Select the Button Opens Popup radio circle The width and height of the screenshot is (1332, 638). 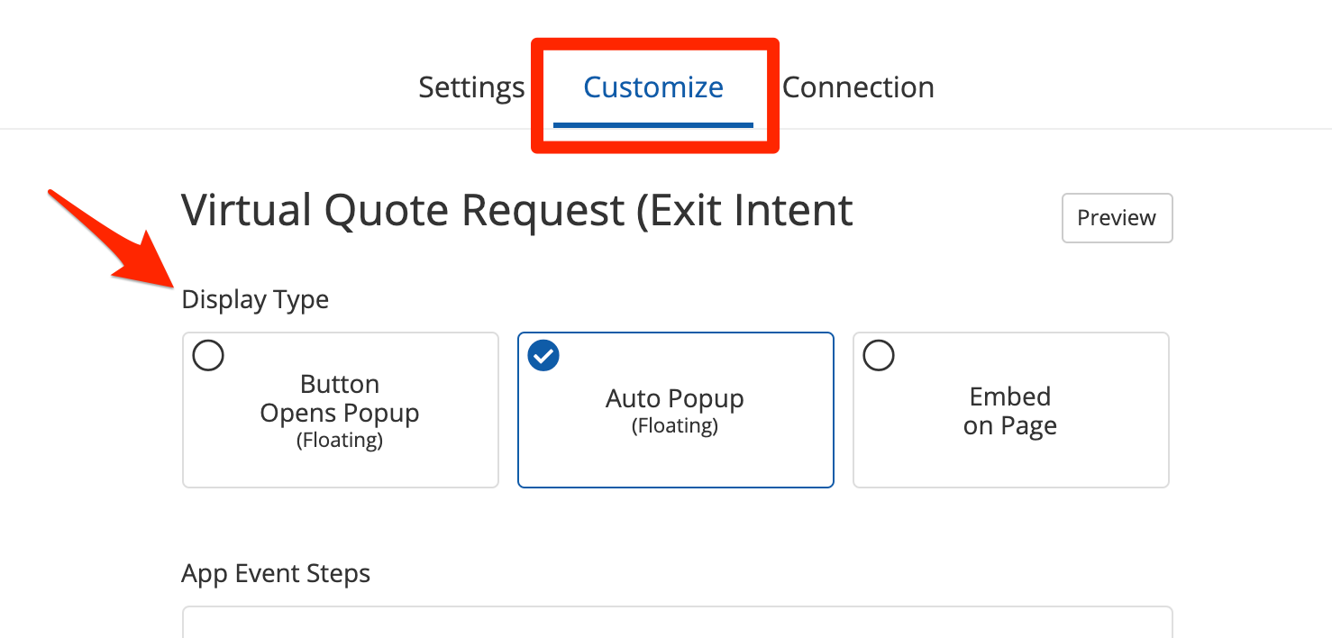click(x=208, y=356)
